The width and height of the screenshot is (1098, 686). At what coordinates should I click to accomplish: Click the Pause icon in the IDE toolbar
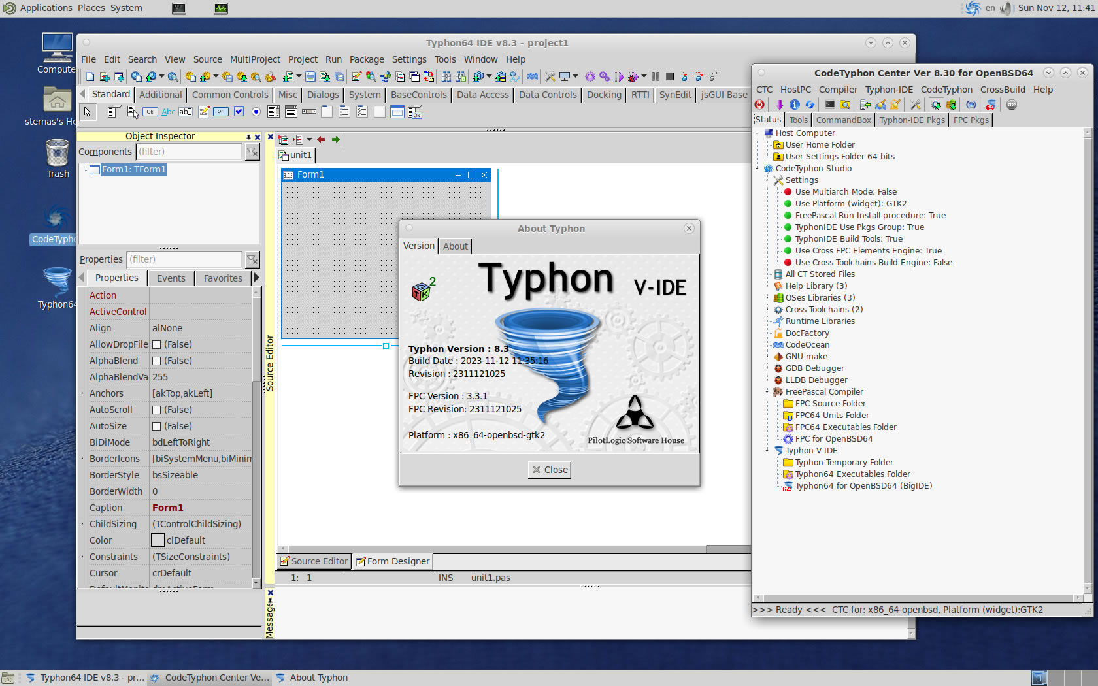[656, 76]
